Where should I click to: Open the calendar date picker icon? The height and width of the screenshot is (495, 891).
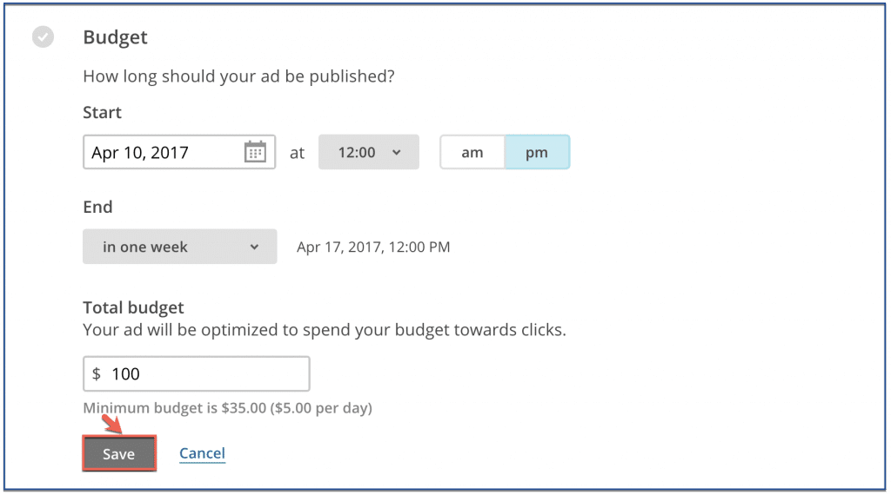tap(255, 152)
